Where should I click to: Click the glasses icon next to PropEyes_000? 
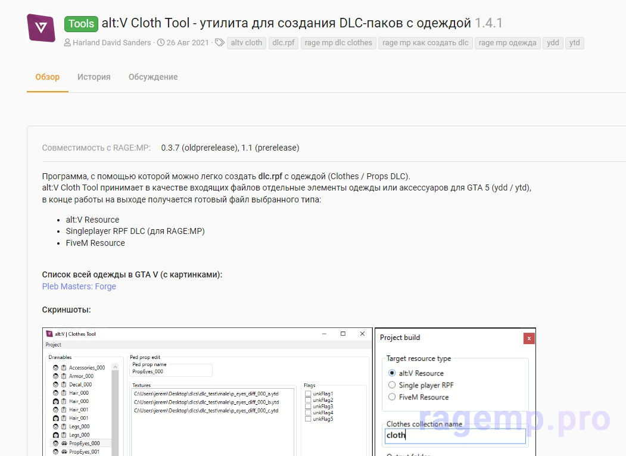click(x=64, y=443)
